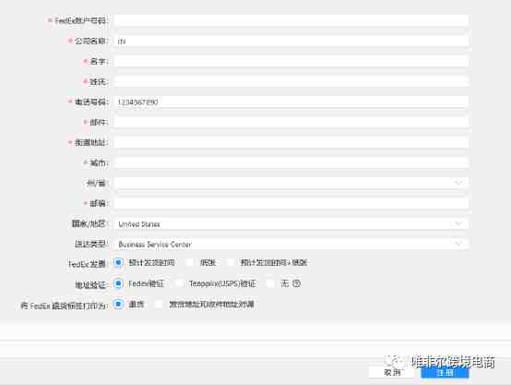The image size is (511, 385).
Task: Select the third FedEx发票 combined option
Action: (231, 262)
